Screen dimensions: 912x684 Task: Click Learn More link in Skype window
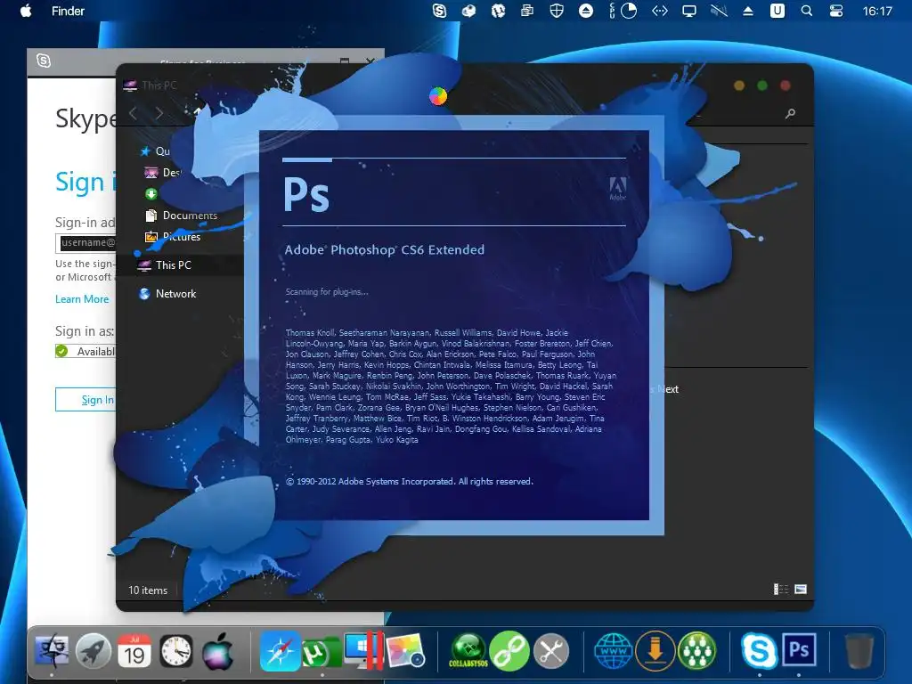pos(82,299)
